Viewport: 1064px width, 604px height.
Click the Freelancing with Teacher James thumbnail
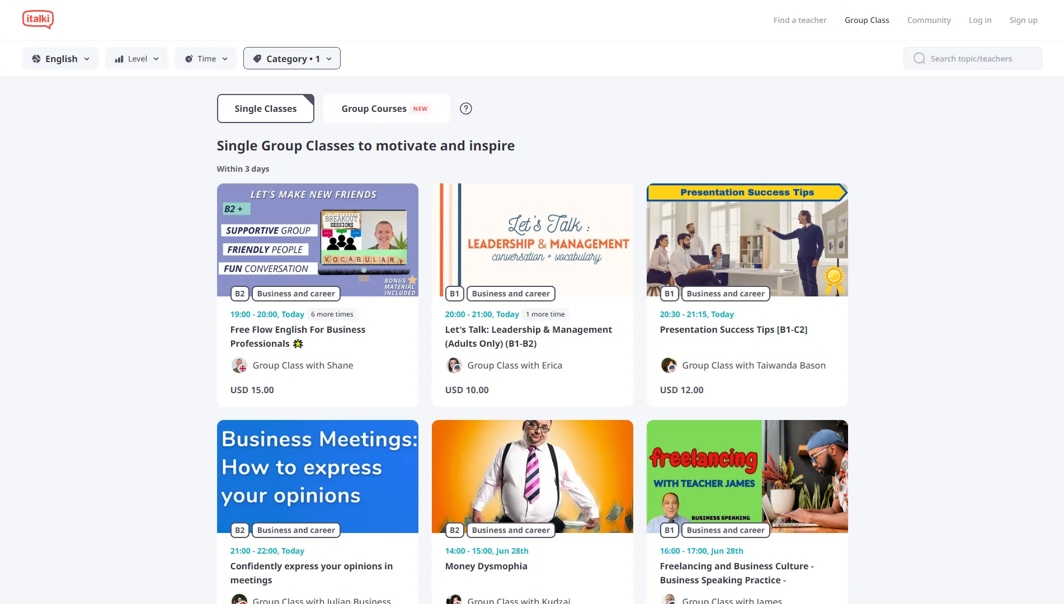[747, 476]
